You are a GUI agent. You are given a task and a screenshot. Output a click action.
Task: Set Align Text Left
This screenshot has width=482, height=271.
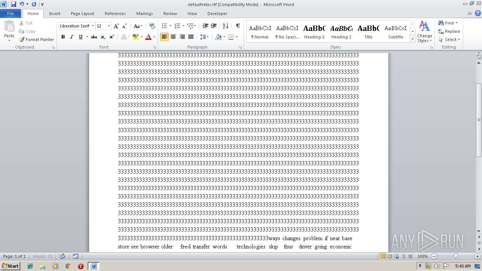(164, 37)
